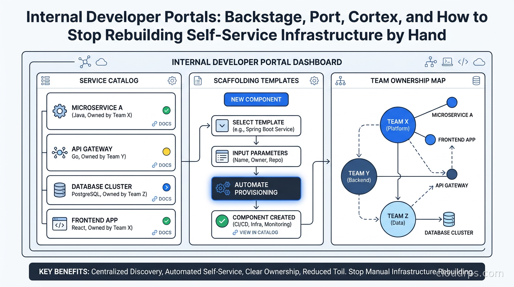Screen dimensions: 514x287
Task: Click 'Go, Owned by Team Y' text
Action: (x=99, y=157)
